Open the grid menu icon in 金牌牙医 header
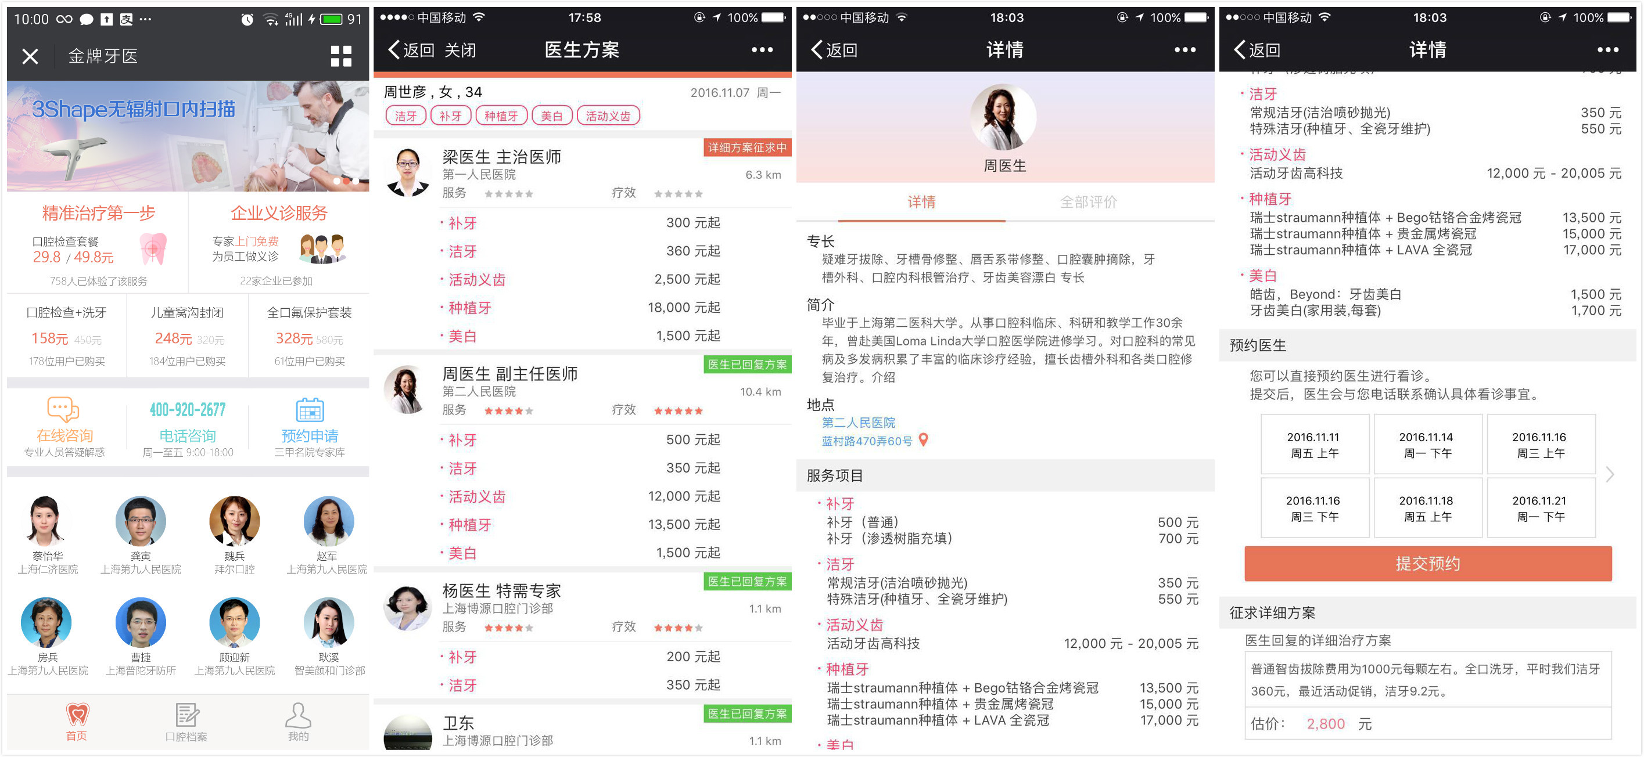Screen dimensions: 1644x757 point(341,56)
